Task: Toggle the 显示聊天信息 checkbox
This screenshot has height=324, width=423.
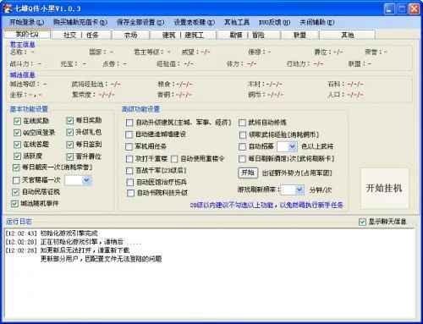Action: [362, 222]
